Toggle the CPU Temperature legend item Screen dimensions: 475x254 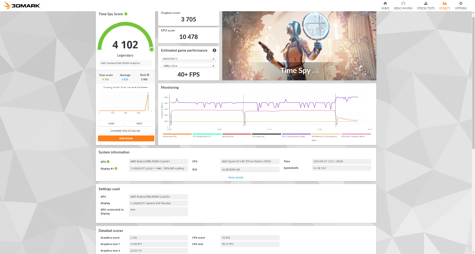pos(207,136)
